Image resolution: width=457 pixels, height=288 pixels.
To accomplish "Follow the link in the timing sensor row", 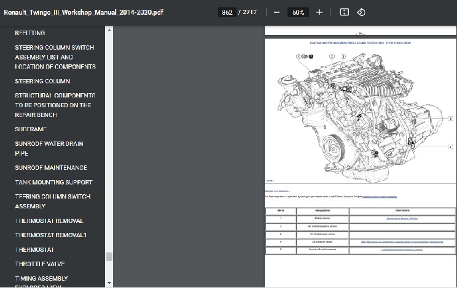I will (x=402, y=218).
